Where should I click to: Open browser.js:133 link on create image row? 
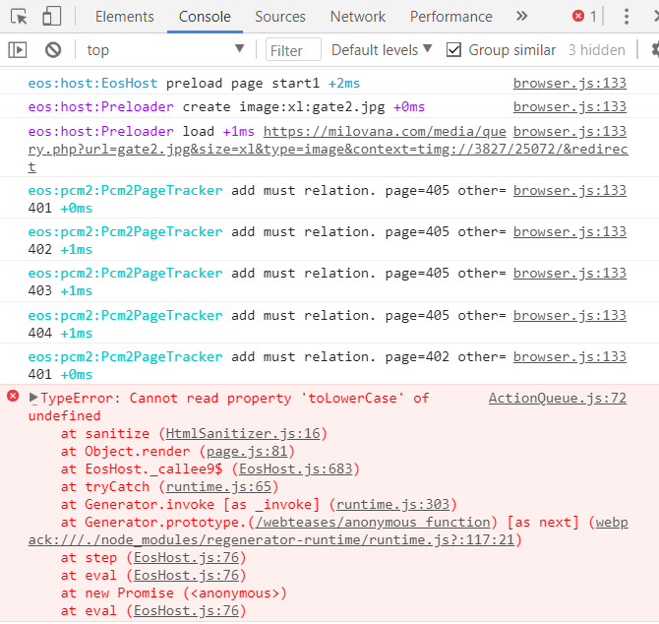(x=569, y=107)
